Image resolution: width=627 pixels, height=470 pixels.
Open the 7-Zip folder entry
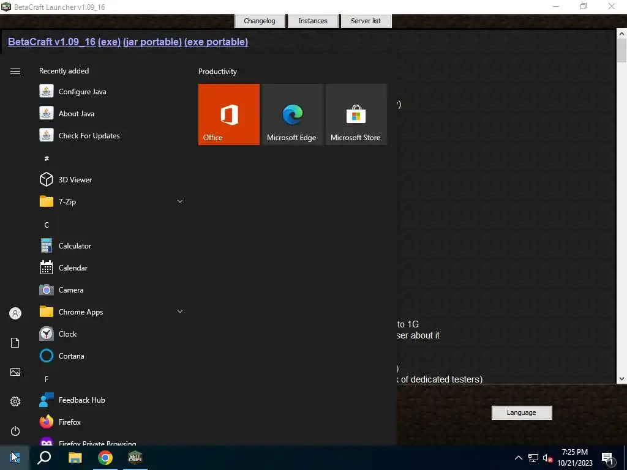pyautogui.click(x=111, y=201)
